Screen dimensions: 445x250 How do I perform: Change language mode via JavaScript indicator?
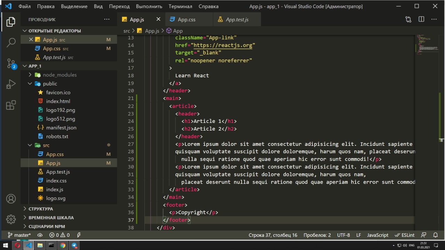tap(378, 235)
